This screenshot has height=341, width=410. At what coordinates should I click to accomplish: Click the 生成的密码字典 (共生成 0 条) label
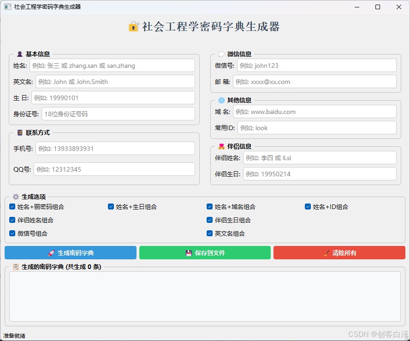[61, 267]
